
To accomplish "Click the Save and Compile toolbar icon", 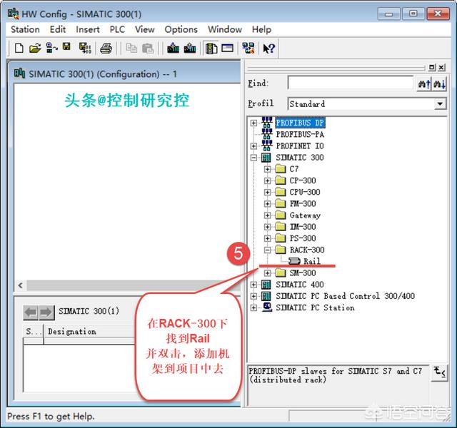I will 84,49.
